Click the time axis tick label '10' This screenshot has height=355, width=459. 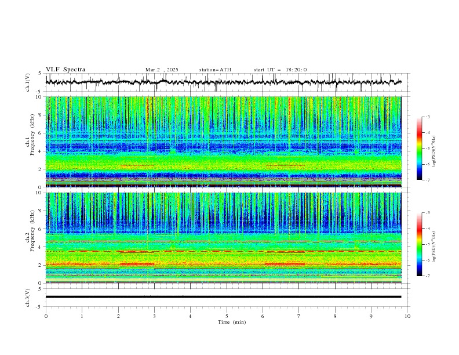click(x=407, y=316)
